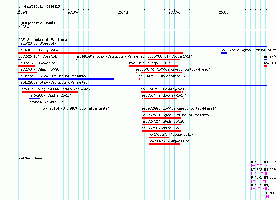The height and width of the screenshot is (200, 276).
Task: Click the 26340k ruler tick label
Action: [x=123, y=13]
